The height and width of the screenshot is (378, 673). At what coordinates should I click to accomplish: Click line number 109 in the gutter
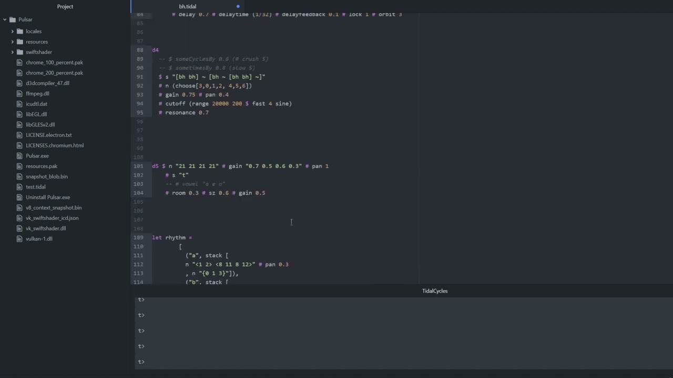[138, 237]
